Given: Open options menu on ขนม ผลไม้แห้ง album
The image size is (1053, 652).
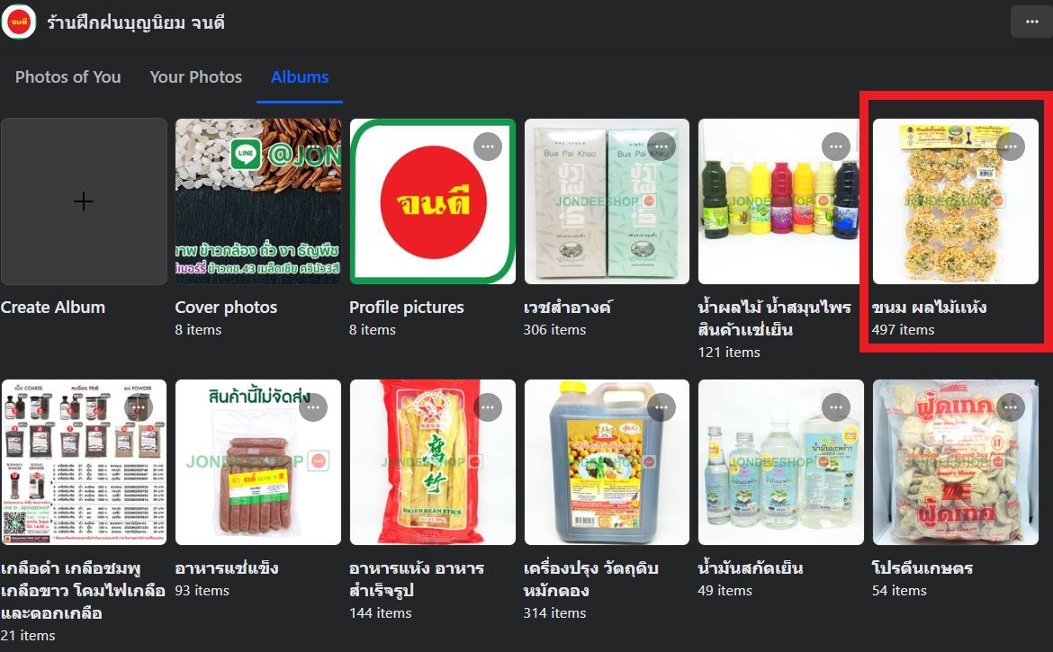Looking at the screenshot, I should click(1011, 147).
